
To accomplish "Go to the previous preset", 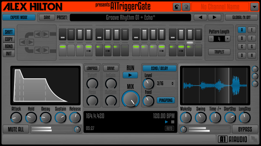I will pos(200,17).
